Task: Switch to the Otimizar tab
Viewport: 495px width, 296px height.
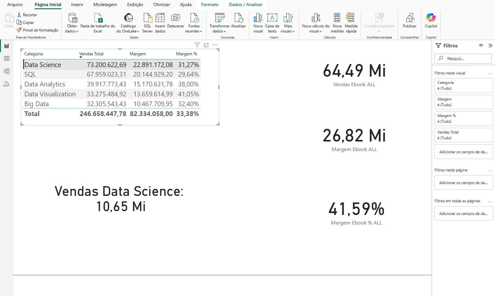Action: [x=162, y=4]
